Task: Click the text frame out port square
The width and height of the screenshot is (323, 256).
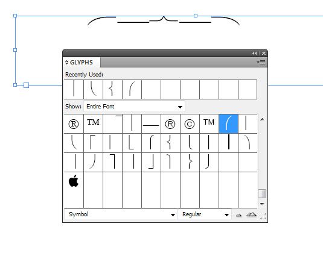Action: (x=26, y=85)
